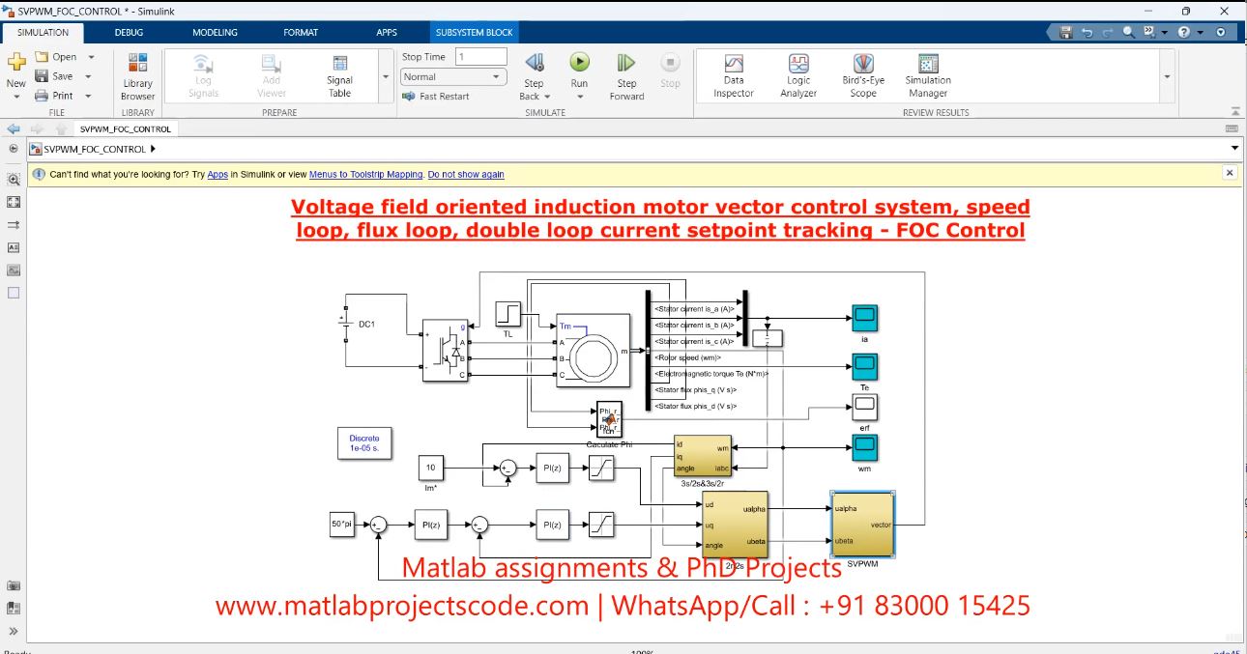Click the Fast Restart toggle

tap(436, 97)
